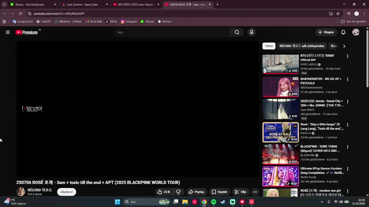Image resolution: width=369 pixels, height=207 pixels.
Task: Open Chrome media control icon
Action: click(x=349, y=14)
